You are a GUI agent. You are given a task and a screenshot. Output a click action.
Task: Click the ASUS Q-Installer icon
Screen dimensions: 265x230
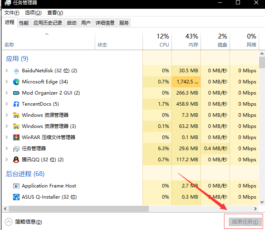click(16, 197)
